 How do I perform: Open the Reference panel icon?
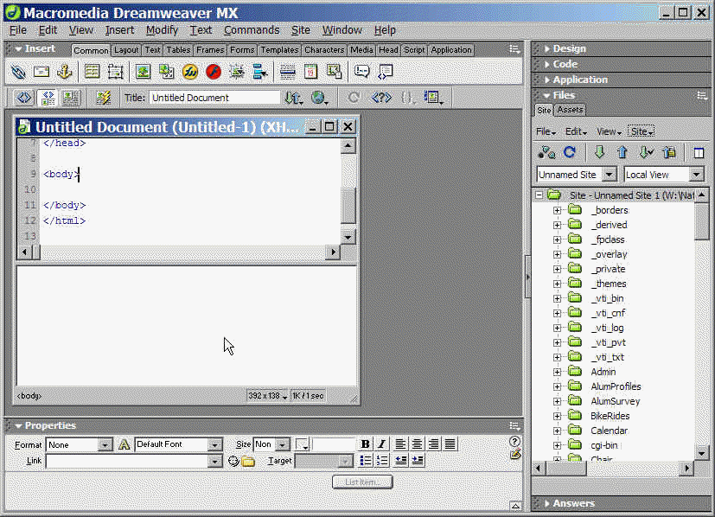click(381, 98)
